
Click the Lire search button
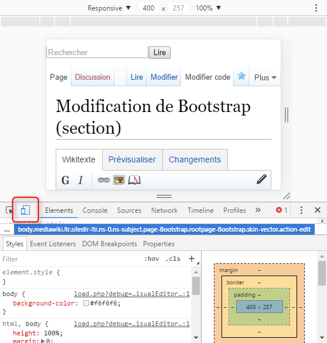click(x=159, y=53)
